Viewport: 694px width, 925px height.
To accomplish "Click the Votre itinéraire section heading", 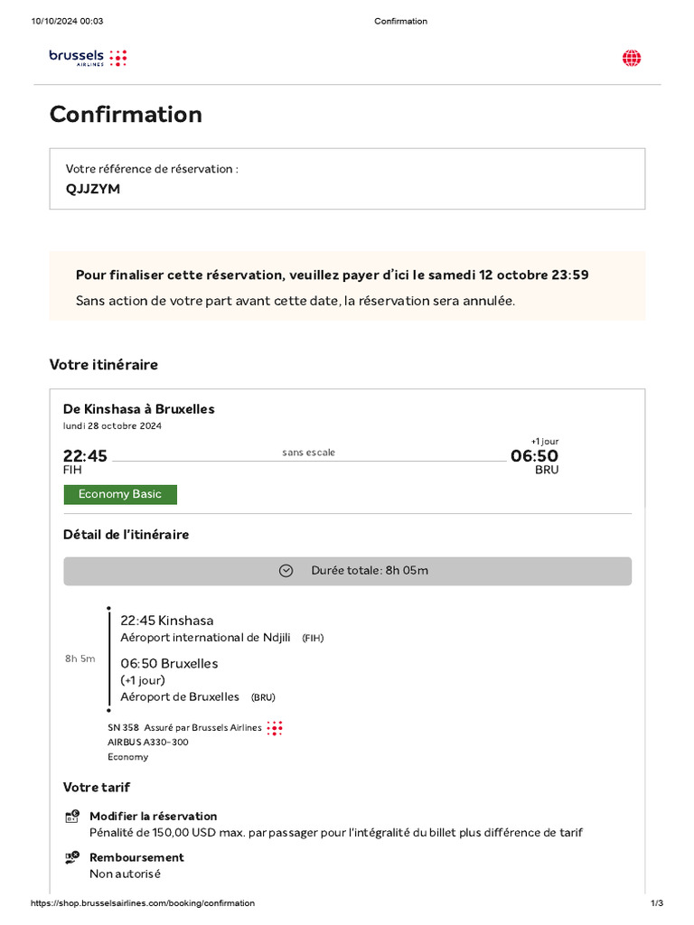I will (x=103, y=365).
